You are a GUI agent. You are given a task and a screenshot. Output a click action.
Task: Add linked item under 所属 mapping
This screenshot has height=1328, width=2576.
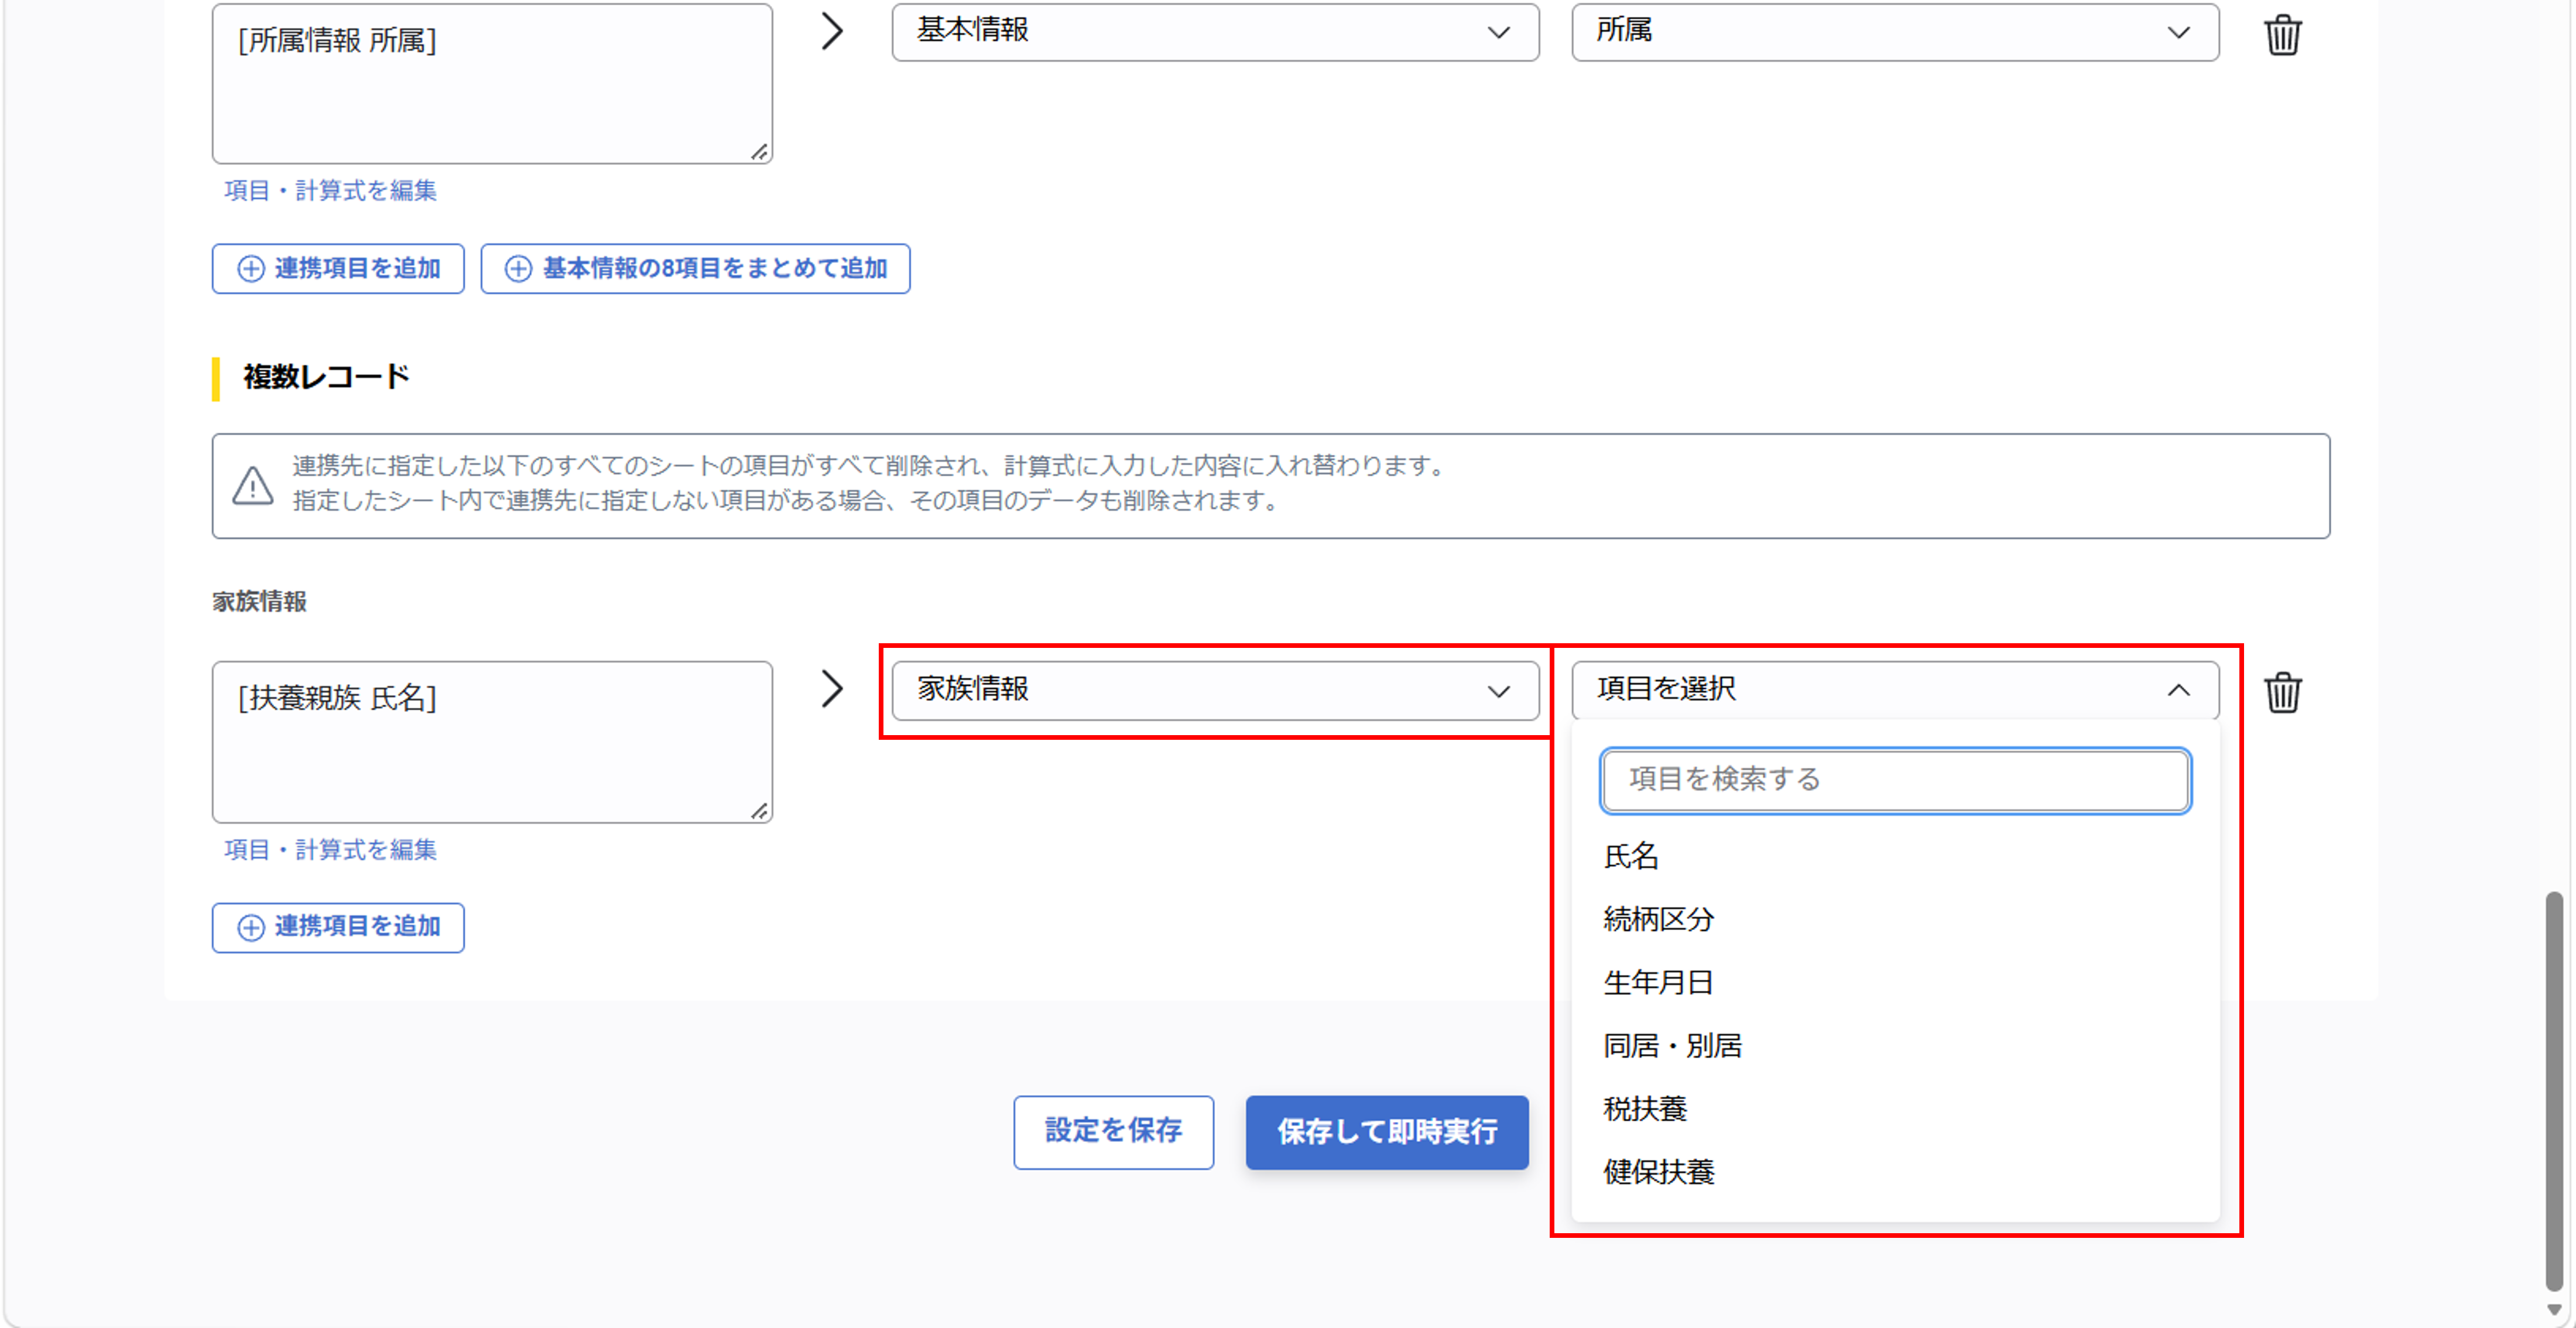point(338,268)
